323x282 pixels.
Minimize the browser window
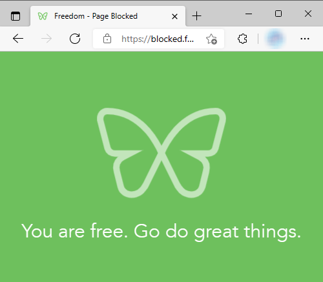[249, 14]
